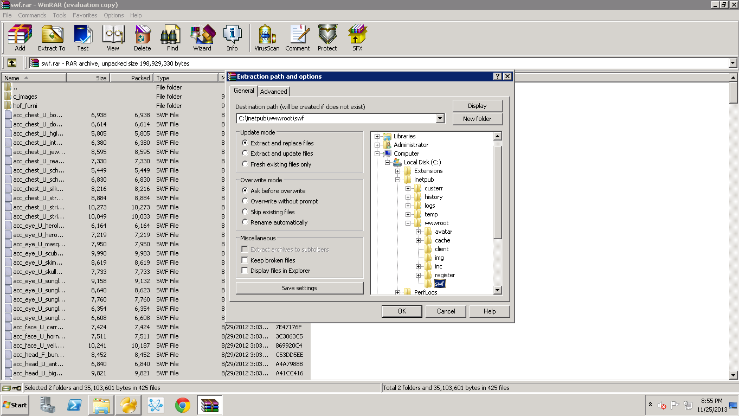The height and width of the screenshot is (416, 739).
Task: Enable Display files in Explorer checkbox
Action: click(x=245, y=271)
